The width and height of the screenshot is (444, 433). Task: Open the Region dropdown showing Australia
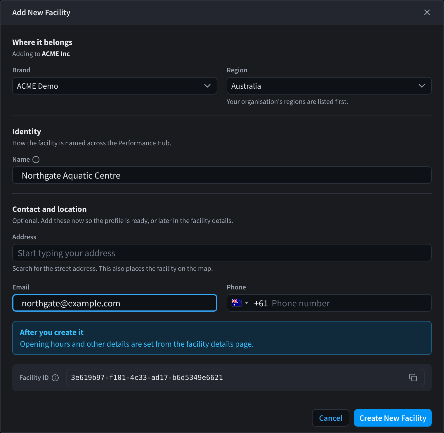pos(329,86)
